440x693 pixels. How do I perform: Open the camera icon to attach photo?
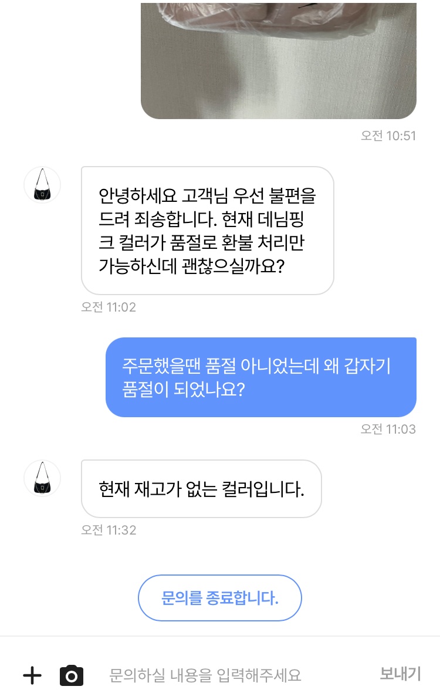tap(72, 675)
